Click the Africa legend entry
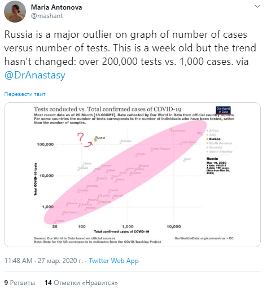The image size is (267, 289). point(213,130)
